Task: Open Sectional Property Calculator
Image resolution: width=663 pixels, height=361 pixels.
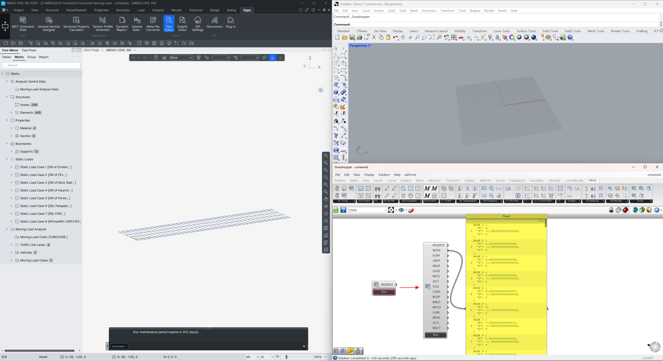Action: coord(76,24)
